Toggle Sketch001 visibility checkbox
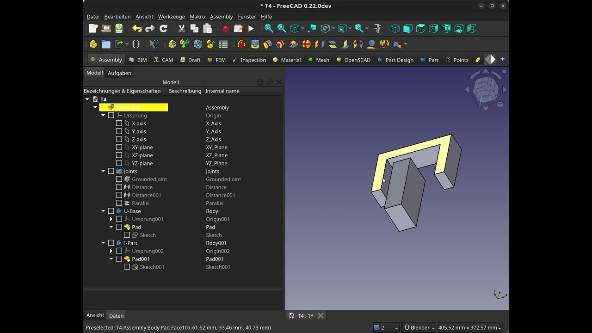Image resolution: width=592 pixels, height=333 pixels. click(x=127, y=267)
